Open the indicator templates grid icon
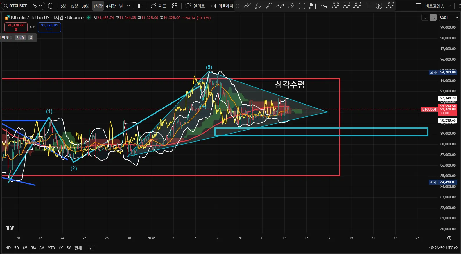The image size is (461, 254). coord(175,6)
